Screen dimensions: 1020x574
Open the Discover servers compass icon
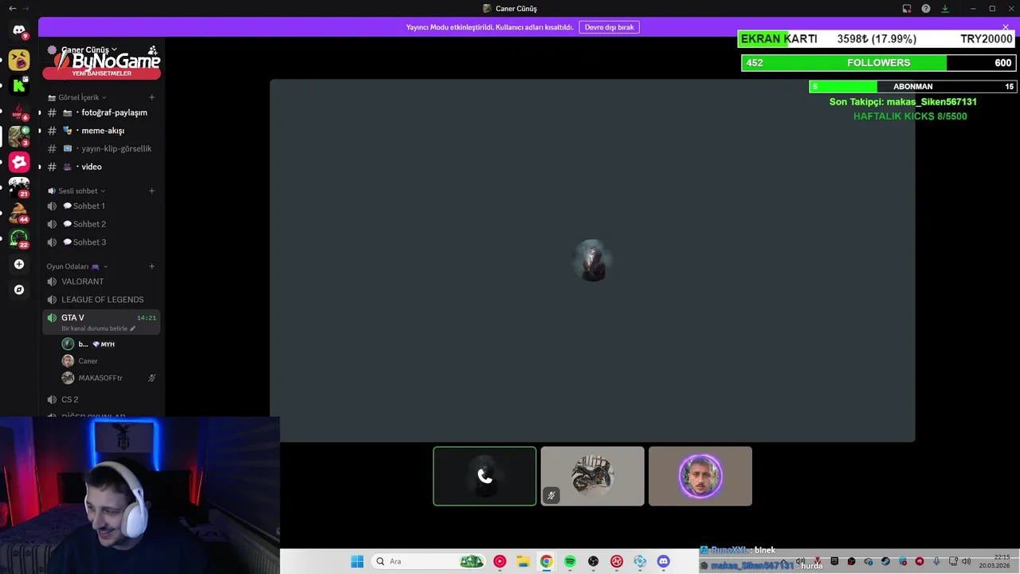click(x=19, y=289)
